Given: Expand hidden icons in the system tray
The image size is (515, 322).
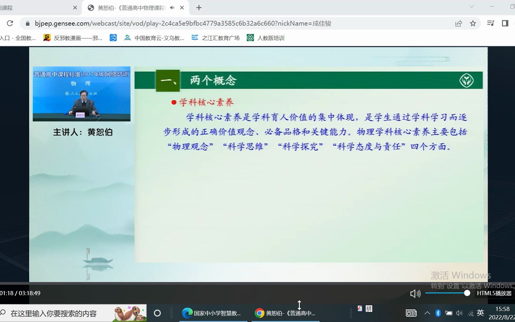Looking at the screenshot, I should [x=427, y=313].
